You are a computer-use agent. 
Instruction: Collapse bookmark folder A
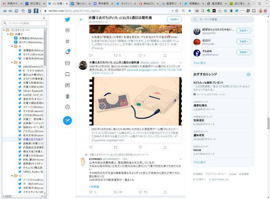[12, 46]
